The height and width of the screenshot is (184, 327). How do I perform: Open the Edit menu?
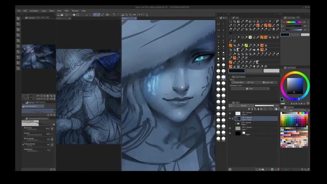click(25, 11)
